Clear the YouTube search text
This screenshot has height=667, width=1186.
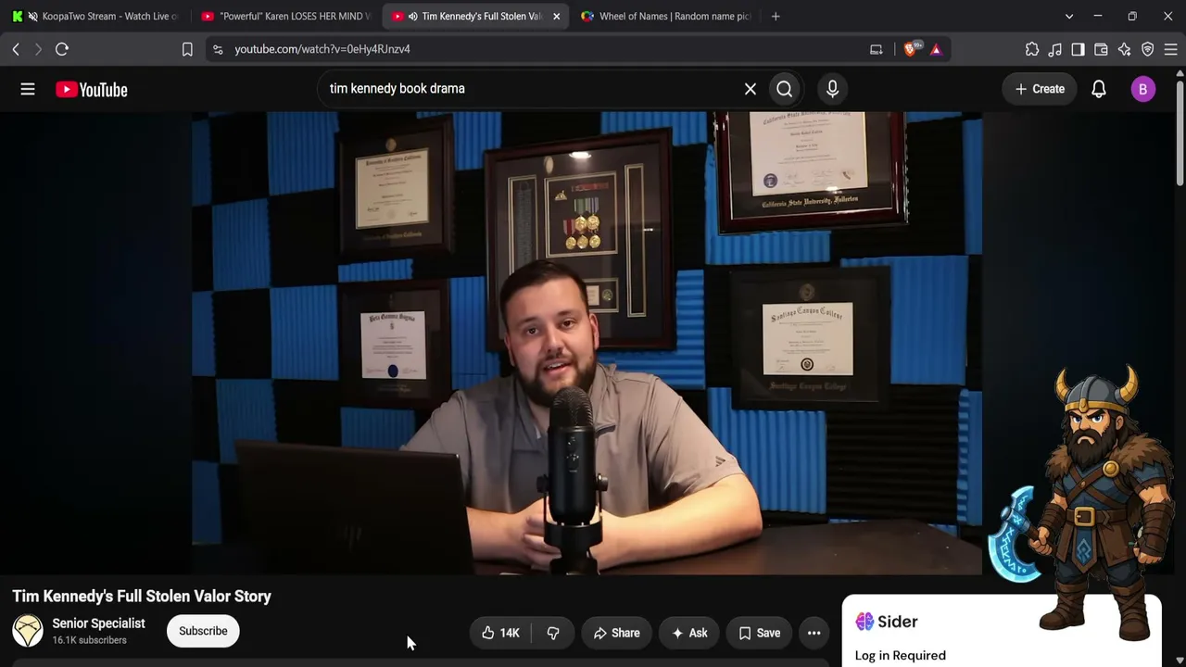pyautogui.click(x=751, y=89)
